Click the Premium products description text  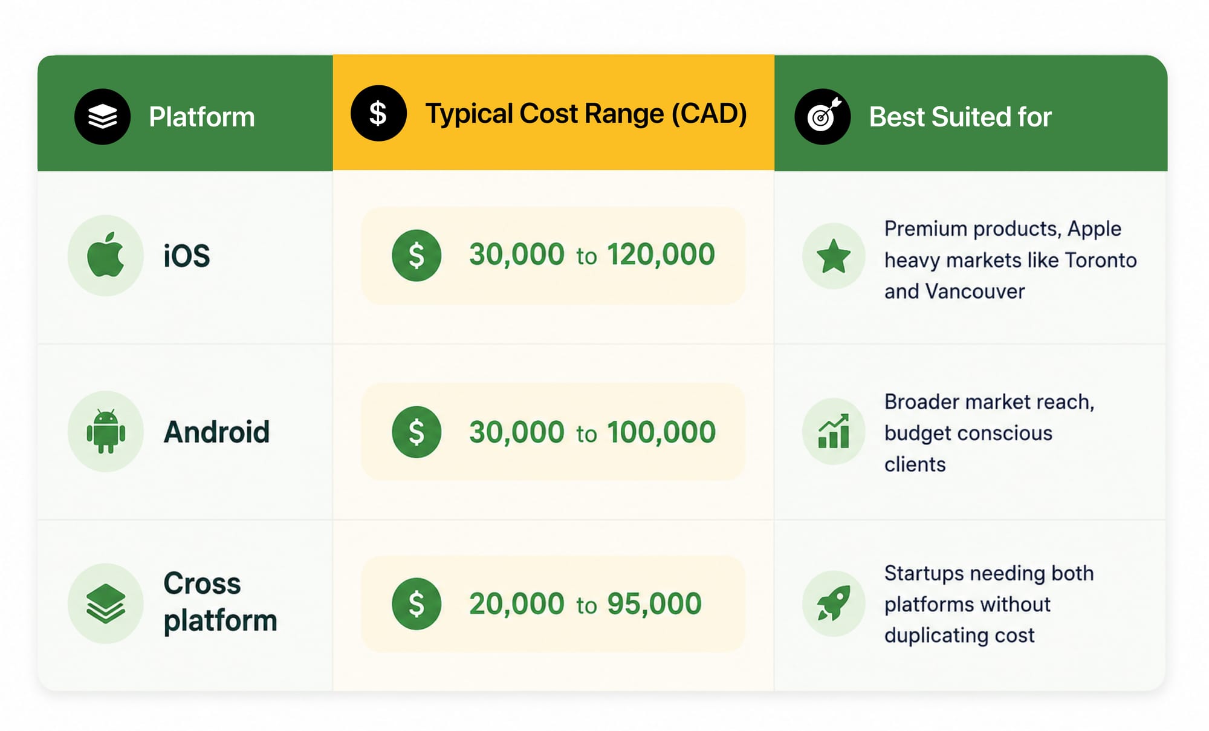[x=1010, y=260]
